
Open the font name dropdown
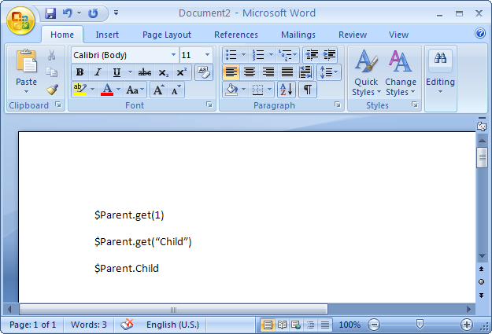pyautogui.click(x=173, y=55)
